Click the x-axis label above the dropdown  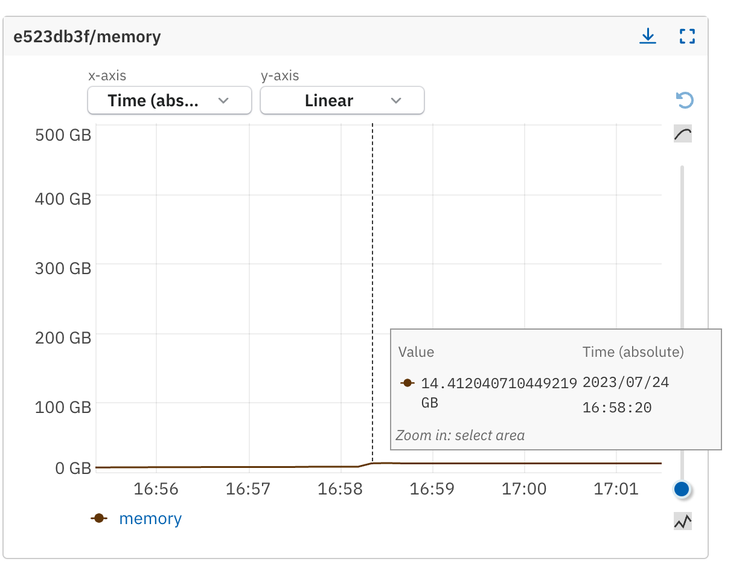pos(106,75)
